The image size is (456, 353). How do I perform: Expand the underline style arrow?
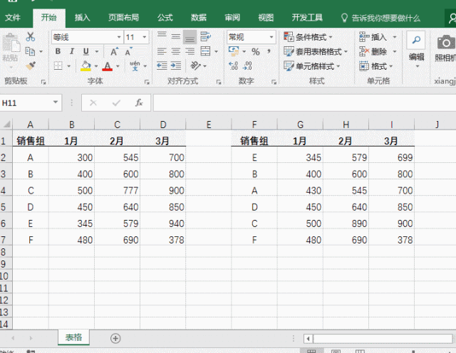click(97, 52)
